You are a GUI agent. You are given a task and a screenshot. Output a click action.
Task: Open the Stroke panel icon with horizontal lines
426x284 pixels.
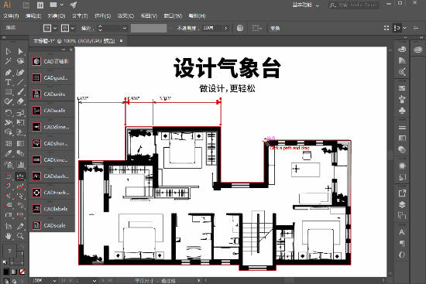pos(402,128)
